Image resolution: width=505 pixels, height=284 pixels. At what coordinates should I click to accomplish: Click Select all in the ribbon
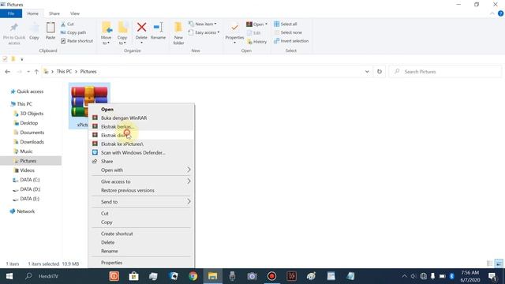286,24
